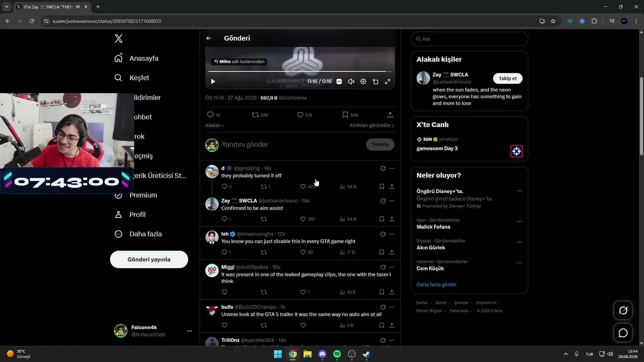This screenshot has height=362, width=644.
Task: Open Steam from the taskbar
Action: tap(367, 354)
